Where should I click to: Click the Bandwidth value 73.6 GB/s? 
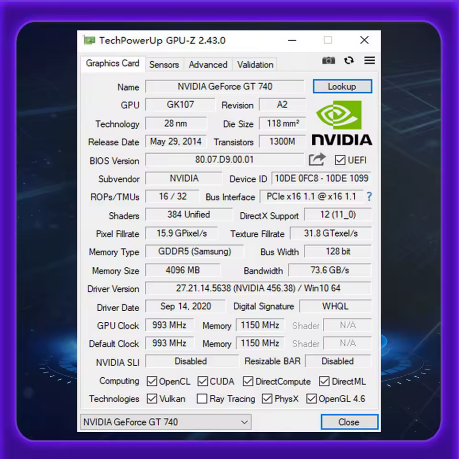(x=330, y=270)
